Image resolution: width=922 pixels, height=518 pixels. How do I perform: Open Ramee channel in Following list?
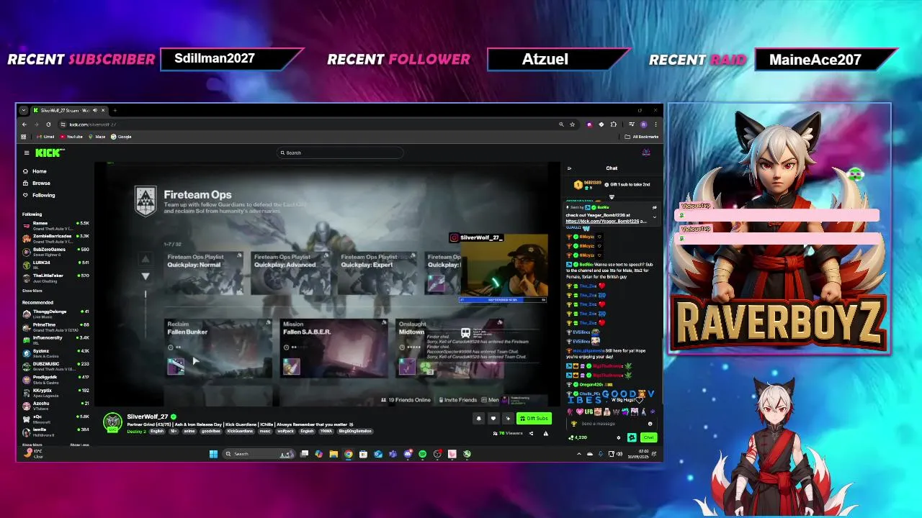[55, 226]
